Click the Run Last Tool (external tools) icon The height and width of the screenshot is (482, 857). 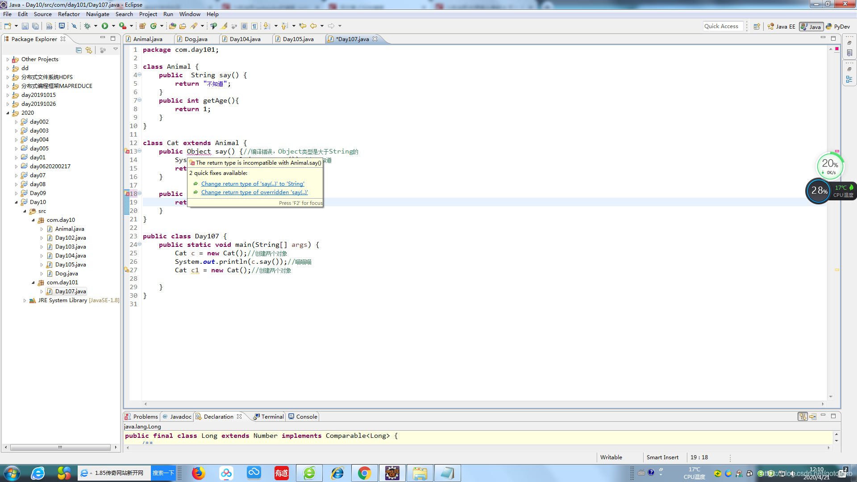pos(122,26)
